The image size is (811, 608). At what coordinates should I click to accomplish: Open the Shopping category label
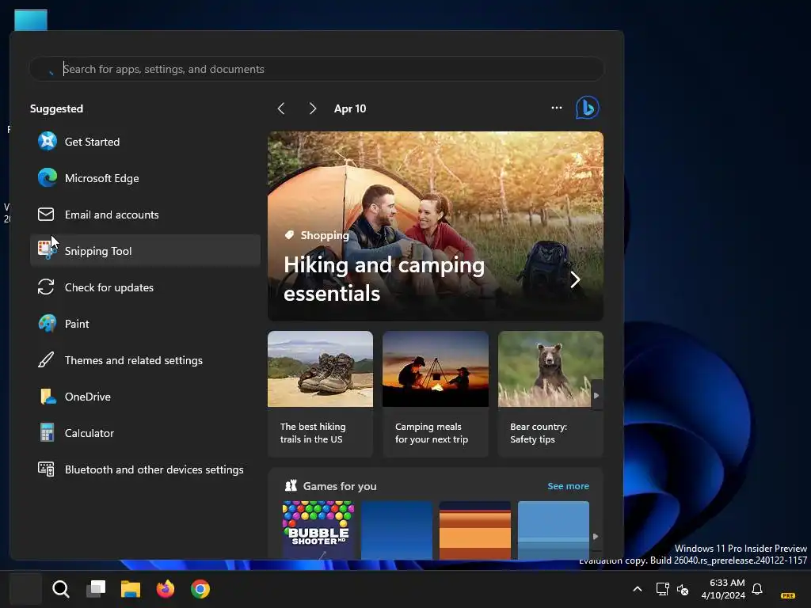325,235
